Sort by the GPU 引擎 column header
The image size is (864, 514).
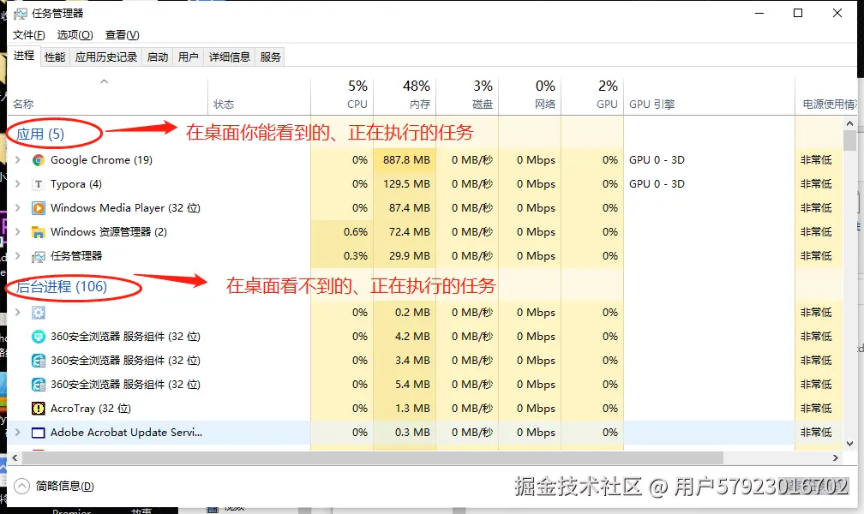tap(709, 96)
